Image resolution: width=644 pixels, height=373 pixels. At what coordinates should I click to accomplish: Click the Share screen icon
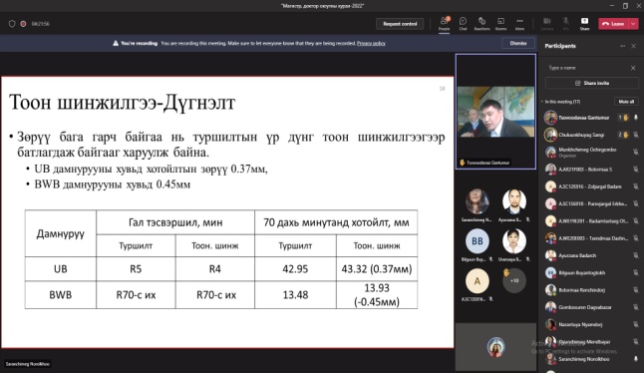(x=584, y=23)
